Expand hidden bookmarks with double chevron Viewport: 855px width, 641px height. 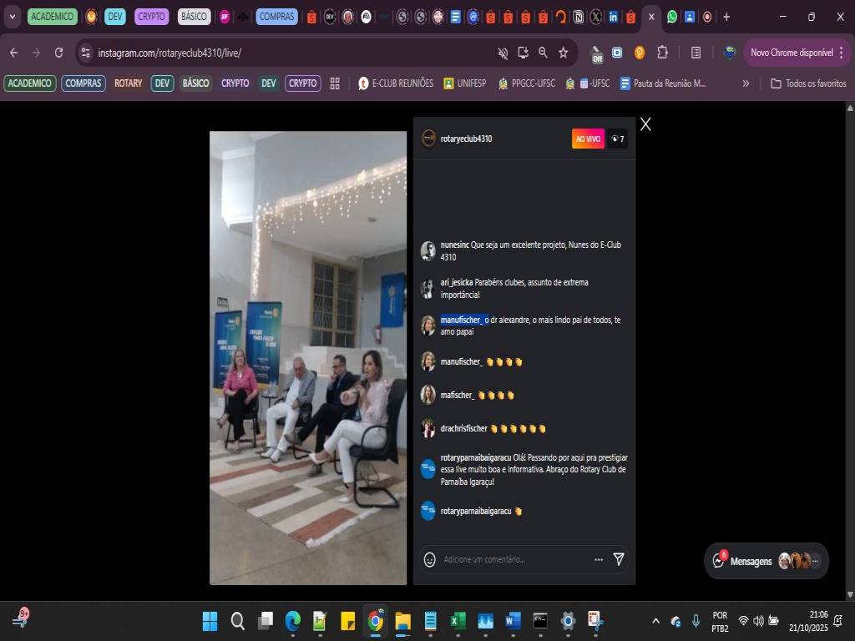(746, 83)
